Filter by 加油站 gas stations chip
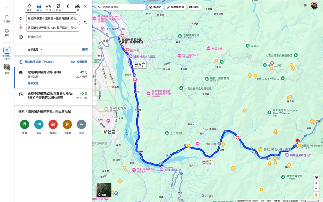This screenshot has height=202, width=323. click(155, 7)
